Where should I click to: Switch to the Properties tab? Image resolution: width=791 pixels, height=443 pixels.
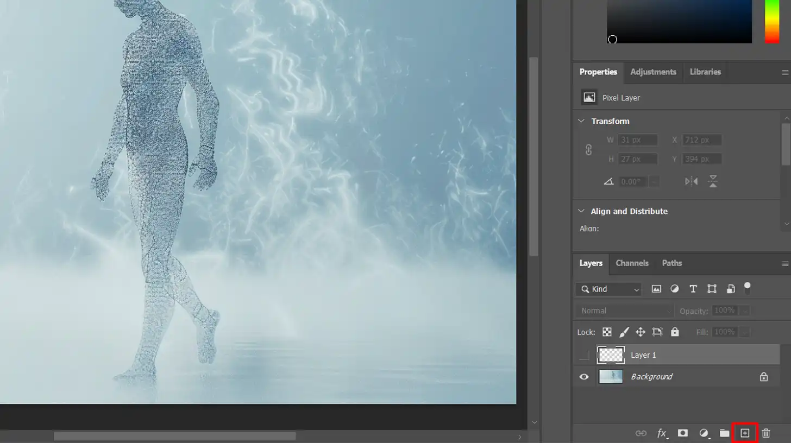click(x=598, y=72)
